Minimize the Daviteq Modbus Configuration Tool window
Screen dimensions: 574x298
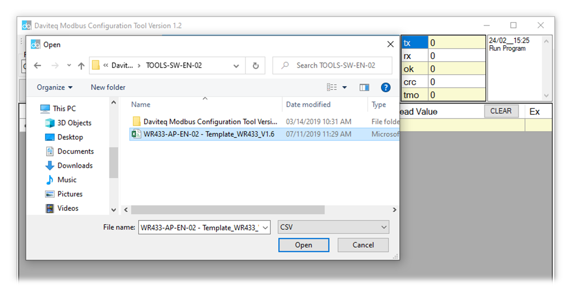coord(487,25)
